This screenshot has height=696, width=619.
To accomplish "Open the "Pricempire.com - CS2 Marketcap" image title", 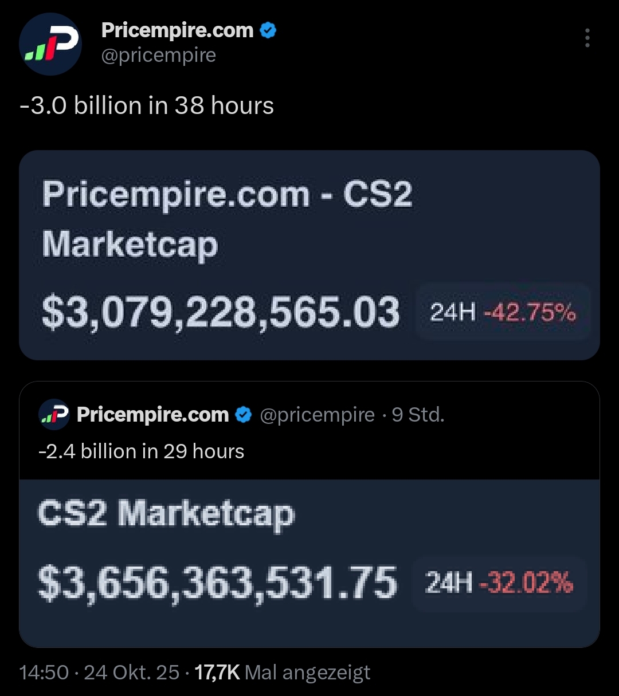I will (227, 218).
